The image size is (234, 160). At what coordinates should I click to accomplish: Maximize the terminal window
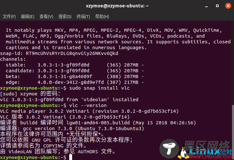[217, 6]
